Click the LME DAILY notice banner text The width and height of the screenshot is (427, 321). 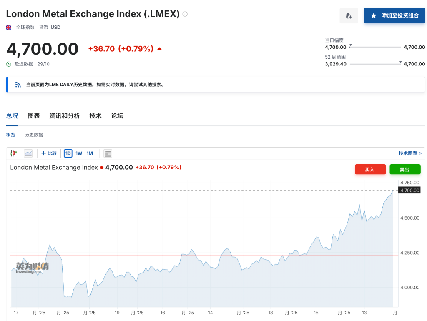[95, 85]
